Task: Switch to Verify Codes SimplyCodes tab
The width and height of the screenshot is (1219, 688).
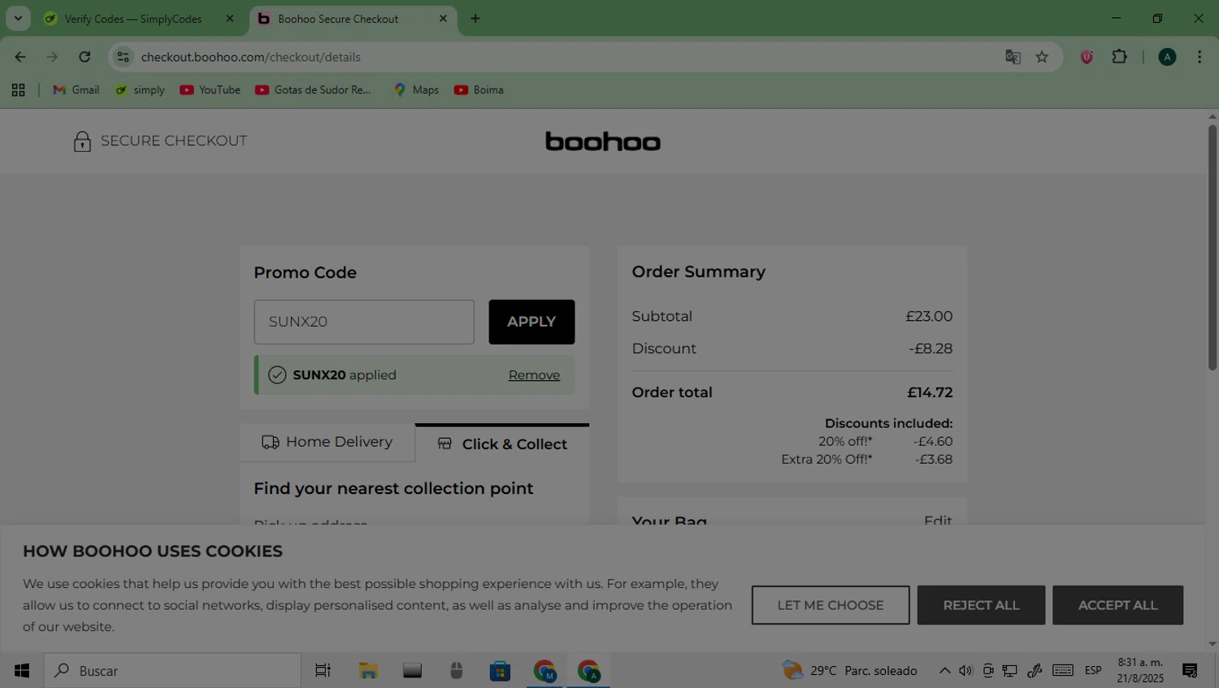Action: click(x=132, y=19)
